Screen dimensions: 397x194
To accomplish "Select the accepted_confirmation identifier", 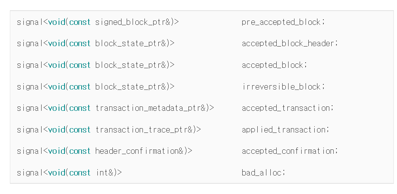I will click(288, 151).
